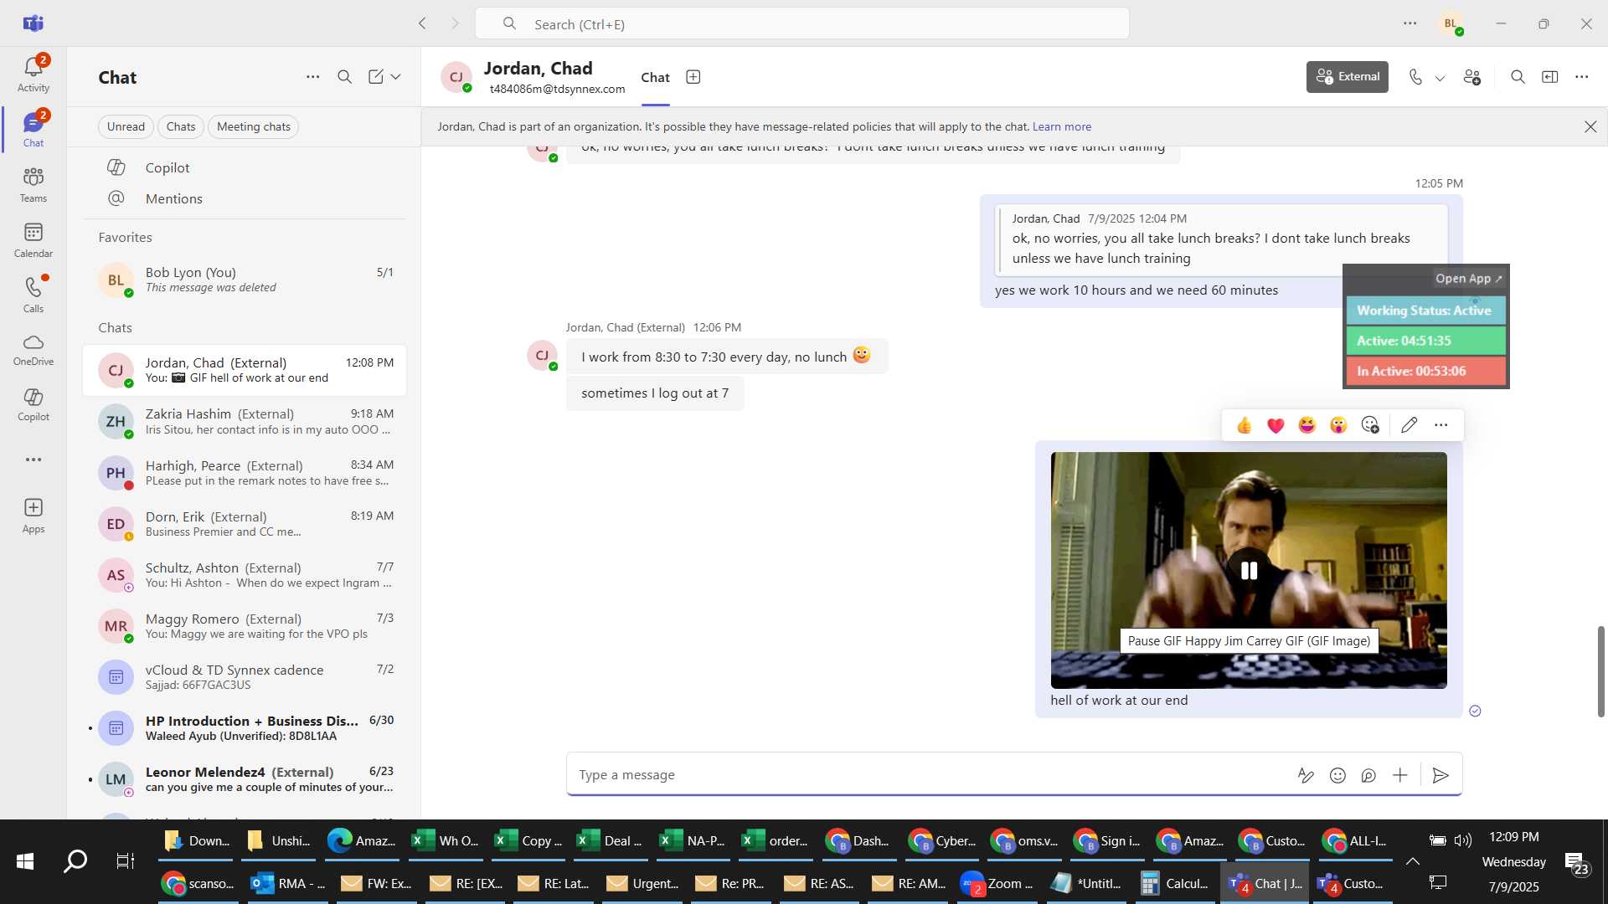Open actions and apps plus button
Image resolution: width=1608 pixels, height=904 pixels.
[1400, 775]
